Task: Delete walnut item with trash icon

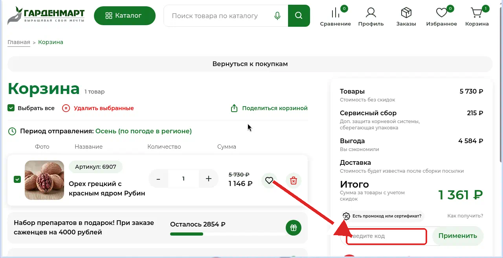Action: 293,181
